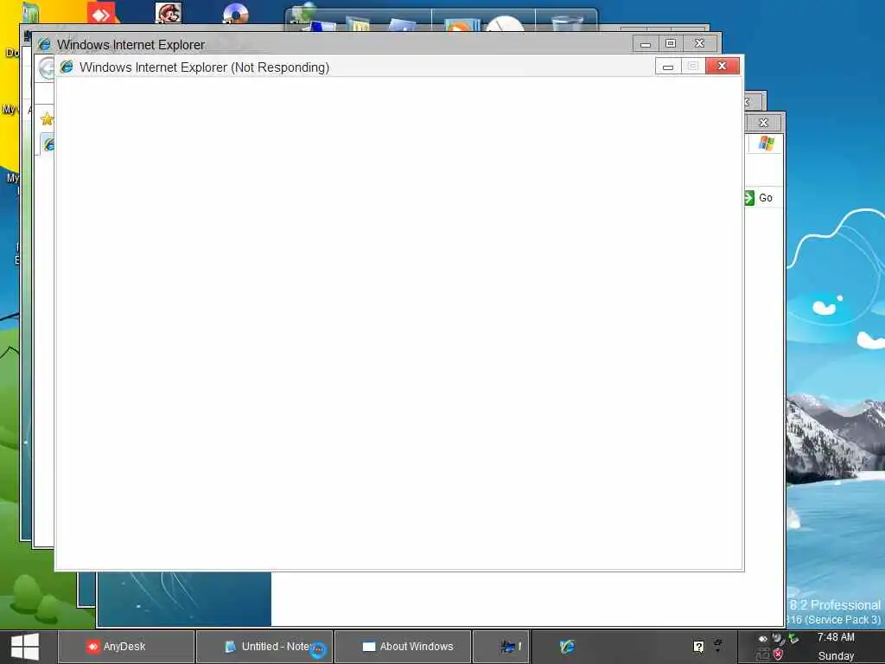Open the disc desktop icon
Viewport: 885px width, 664px height.
pos(235,13)
